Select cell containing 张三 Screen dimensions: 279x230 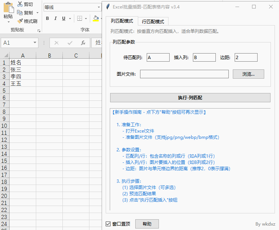click(23, 69)
